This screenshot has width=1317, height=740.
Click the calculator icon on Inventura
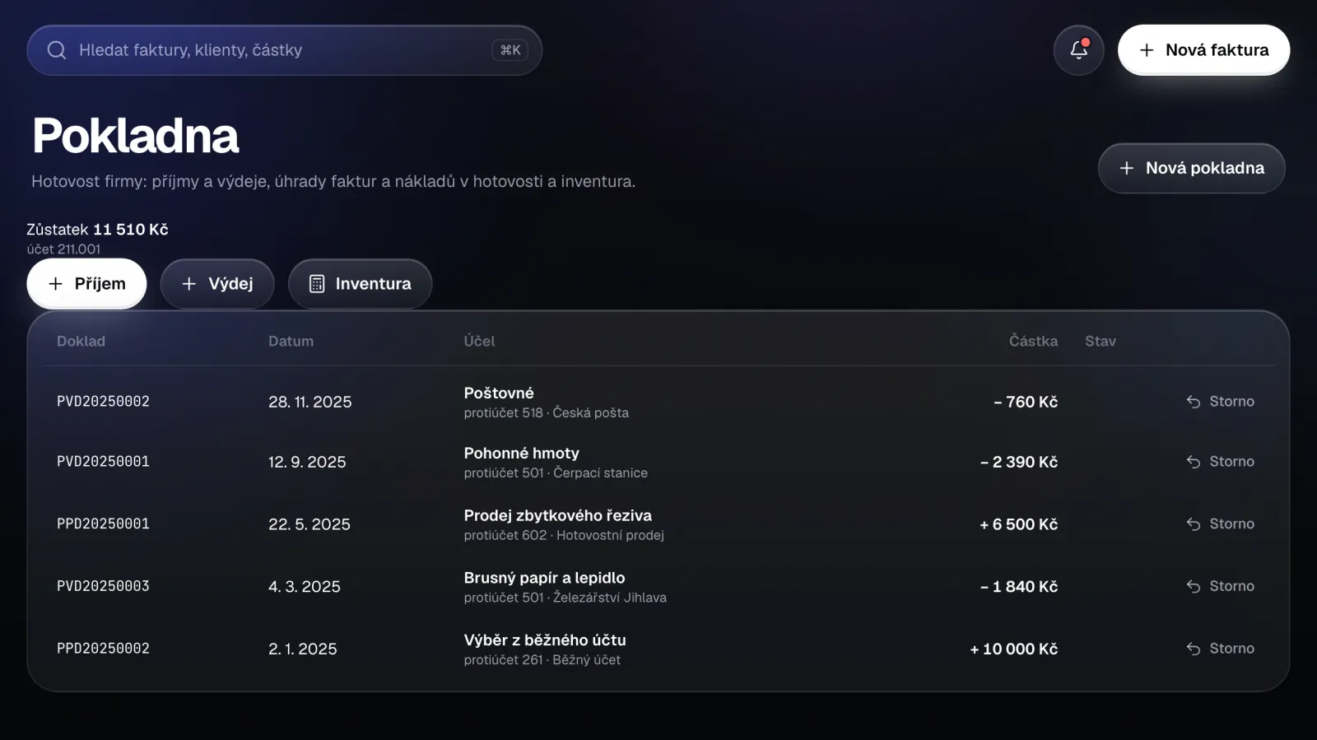click(x=317, y=284)
